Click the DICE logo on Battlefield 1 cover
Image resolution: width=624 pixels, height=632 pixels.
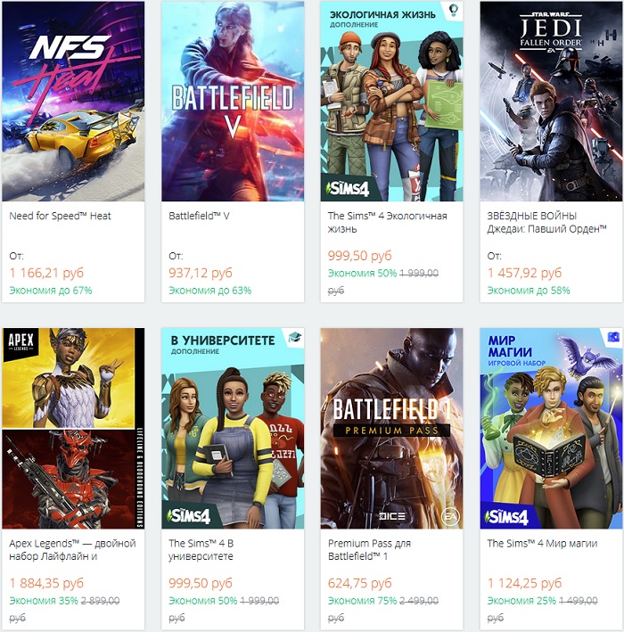tap(391, 515)
